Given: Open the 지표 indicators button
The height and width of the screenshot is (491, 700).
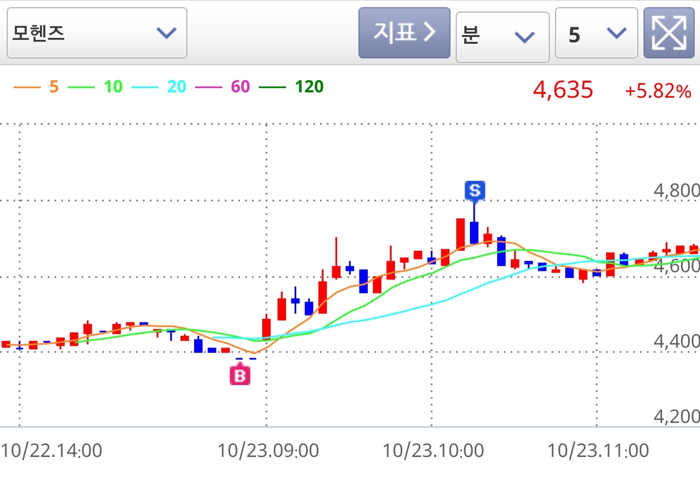Looking at the screenshot, I should coord(404,33).
